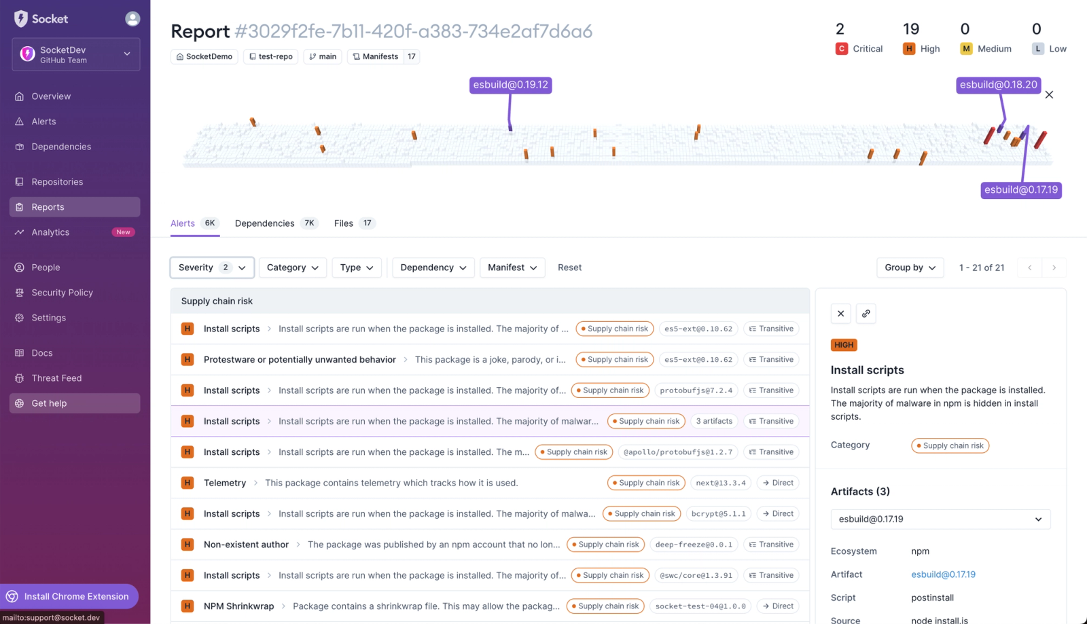This screenshot has width=1087, height=624.
Task: Click the Manifests 17 chip
Action: pos(383,56)
